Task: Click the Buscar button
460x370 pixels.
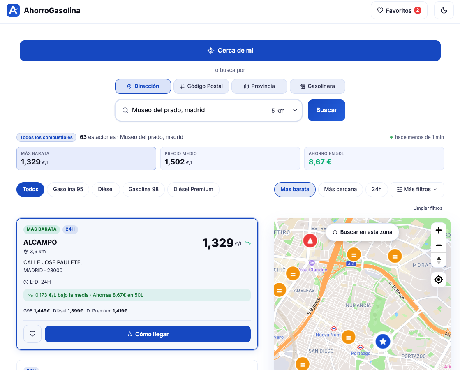Action: pyautogui.click(x=326, y=110)
